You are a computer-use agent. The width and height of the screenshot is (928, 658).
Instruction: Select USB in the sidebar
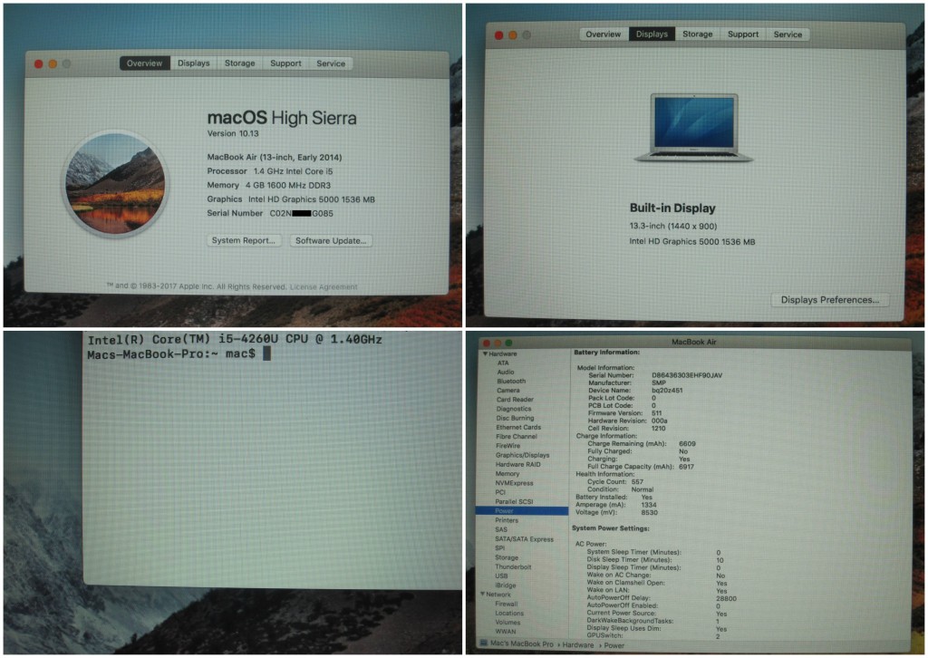click(x=501, y=576)
